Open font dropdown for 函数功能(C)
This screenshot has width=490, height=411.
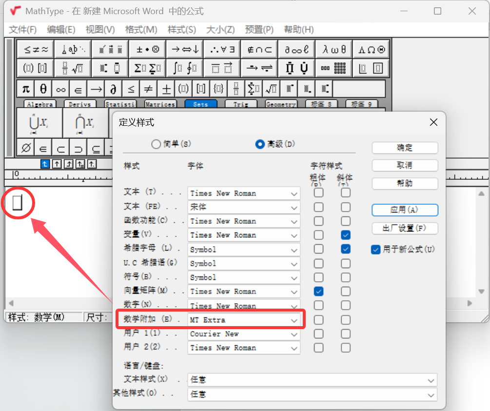[244, 221]
